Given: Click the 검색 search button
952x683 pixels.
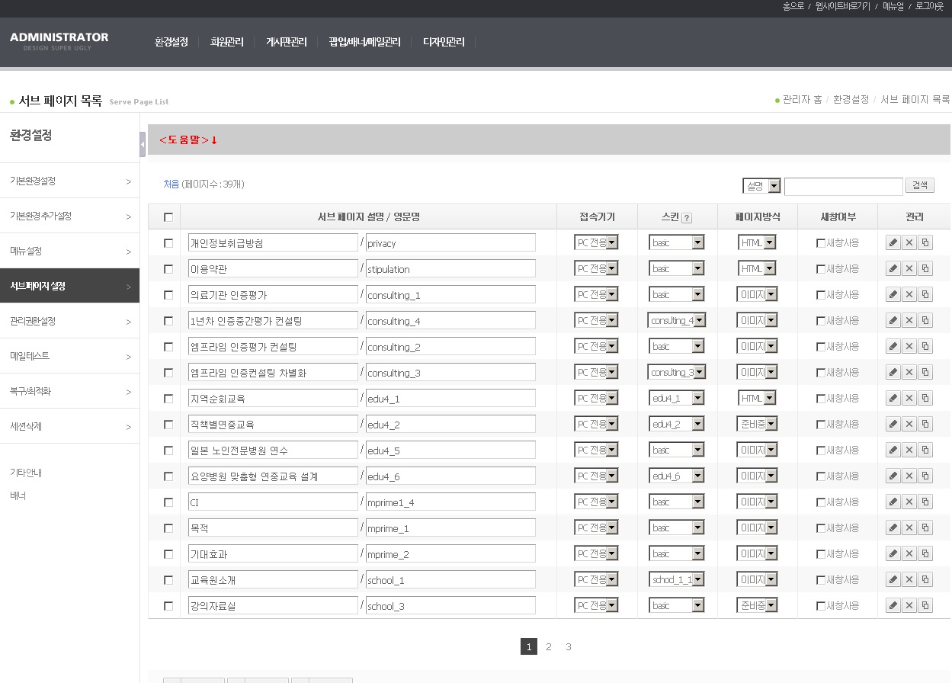Looking at the screenshot, I should [x=919, y=186].
